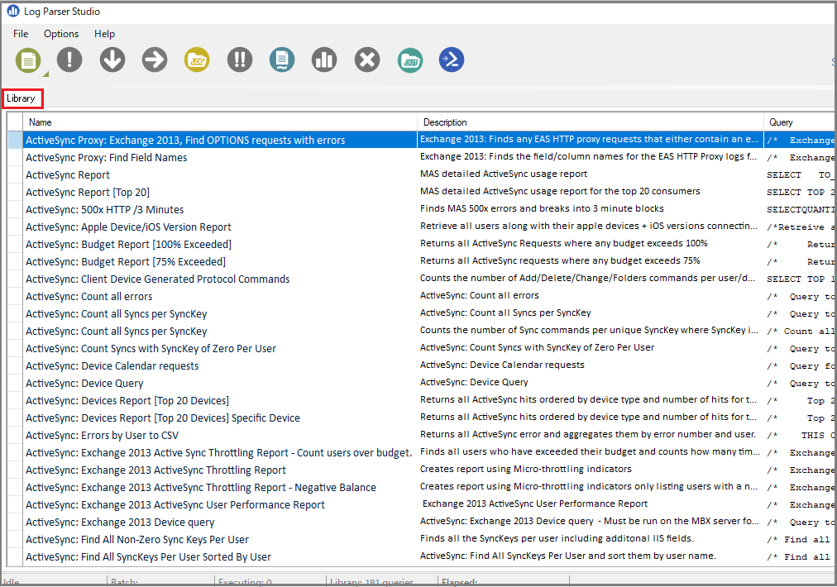
Task: Click the blue PowerShell prompt icon
Action: pyautogui.click(x=452, y=60)
